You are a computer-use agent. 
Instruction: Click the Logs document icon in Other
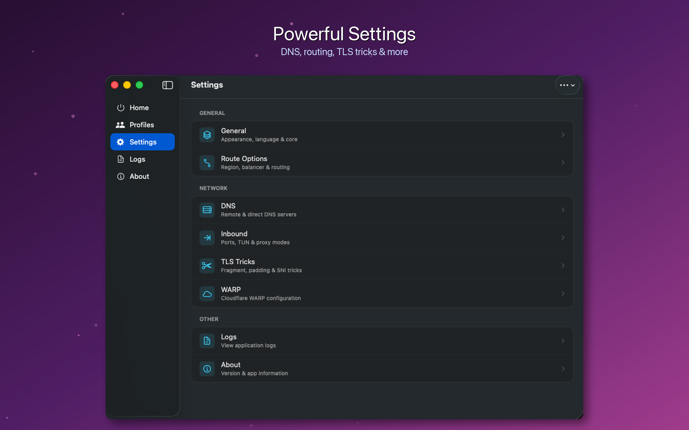coord(207,341)
